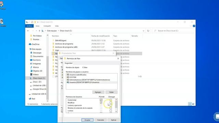Open Imágenes icon in sidebar
The image size is (219, 123).
pyautogui.click(x=31, y=64)
